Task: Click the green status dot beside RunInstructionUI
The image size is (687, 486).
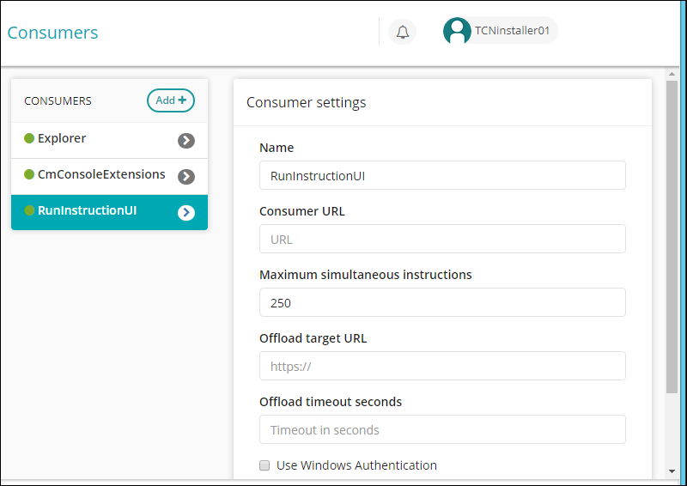Action: [x=29, y=210]
